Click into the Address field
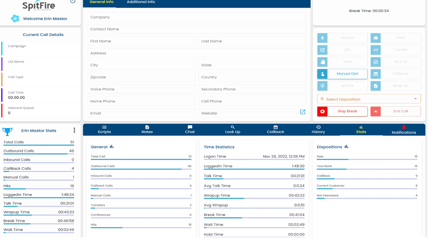Image resolution: width=430 pixels, height=245 pixels. [x=196, y=53]
